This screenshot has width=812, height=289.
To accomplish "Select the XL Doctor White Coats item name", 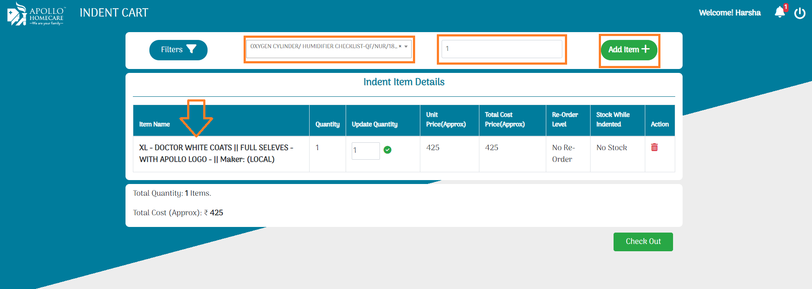I will (x=216, y=154).
